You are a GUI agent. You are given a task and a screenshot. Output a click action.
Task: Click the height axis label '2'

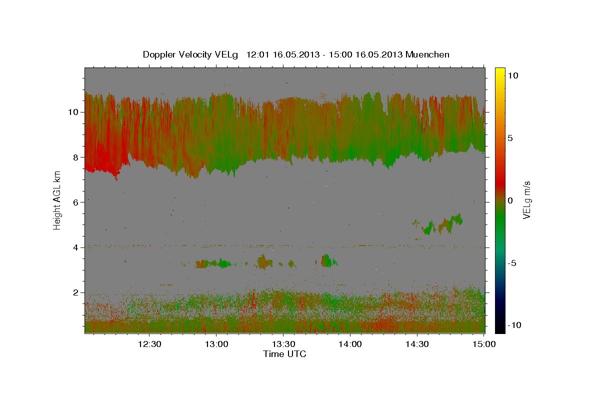pos(76,292)
